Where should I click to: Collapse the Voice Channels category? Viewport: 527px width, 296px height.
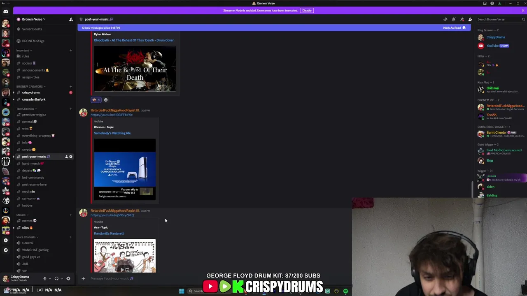tap(27, 237)
